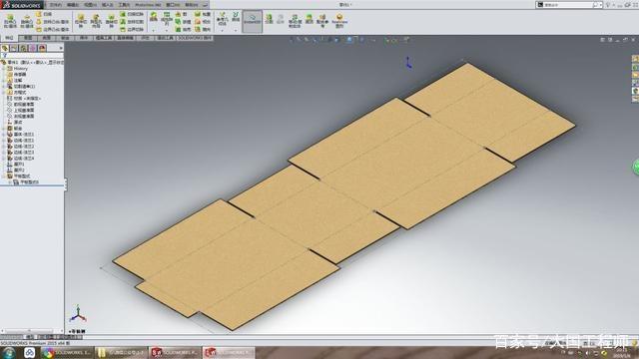Viewport: 639px width, 359px height.
Task: Switch to the SOLIDWORKS 插件 tab
Action: pyautogui.click(x=195, y=38)
